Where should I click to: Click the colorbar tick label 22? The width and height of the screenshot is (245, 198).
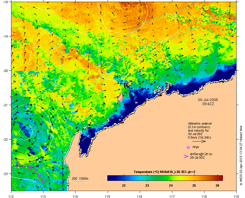(124, 185)
